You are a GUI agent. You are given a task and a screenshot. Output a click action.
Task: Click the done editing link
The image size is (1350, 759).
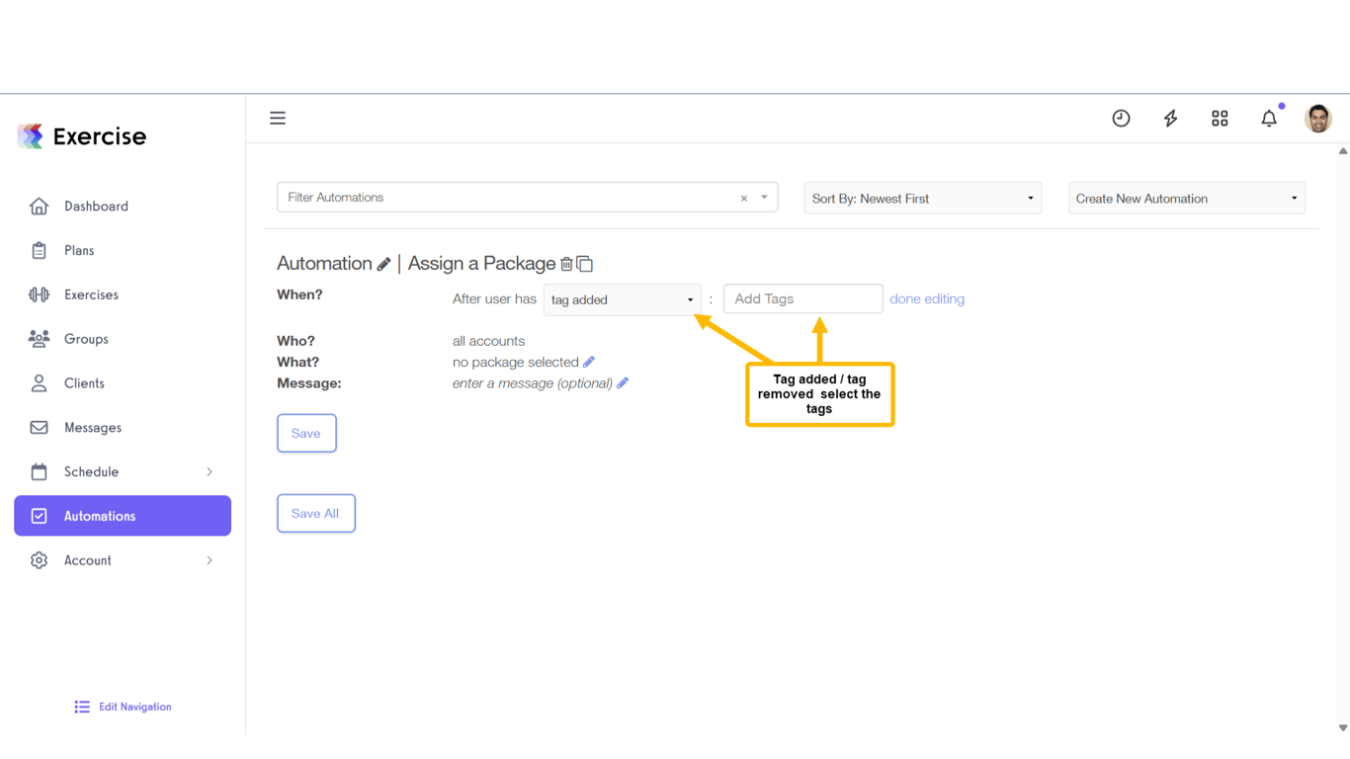(927, 298)
